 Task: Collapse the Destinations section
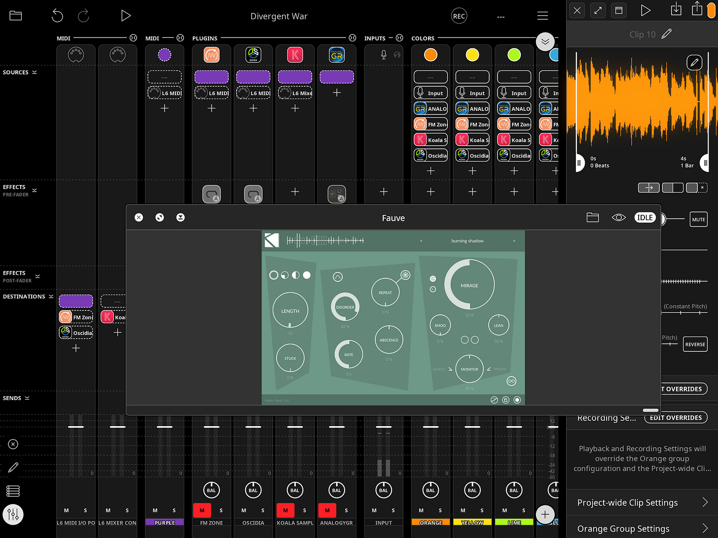click(x=51, y=297)
